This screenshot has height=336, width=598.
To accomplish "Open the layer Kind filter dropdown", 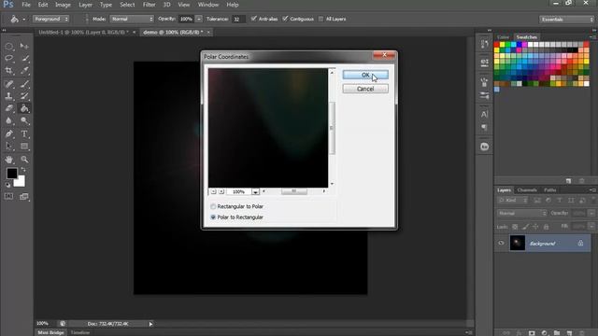I will [x=513, y=200].
